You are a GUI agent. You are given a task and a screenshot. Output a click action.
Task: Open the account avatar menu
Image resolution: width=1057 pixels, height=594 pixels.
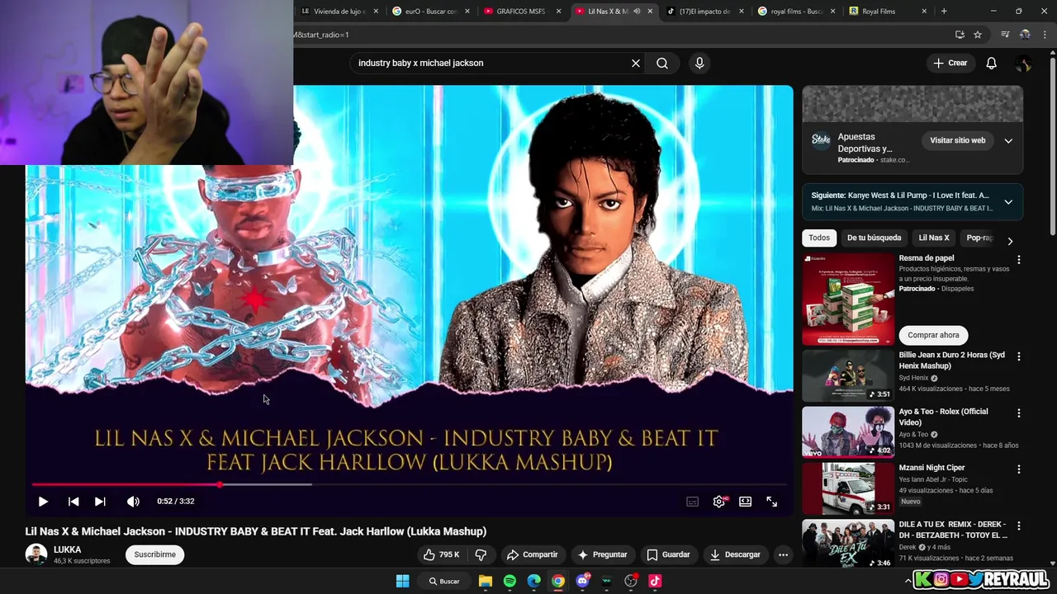pyautogui.click(x=1023, y=63)
